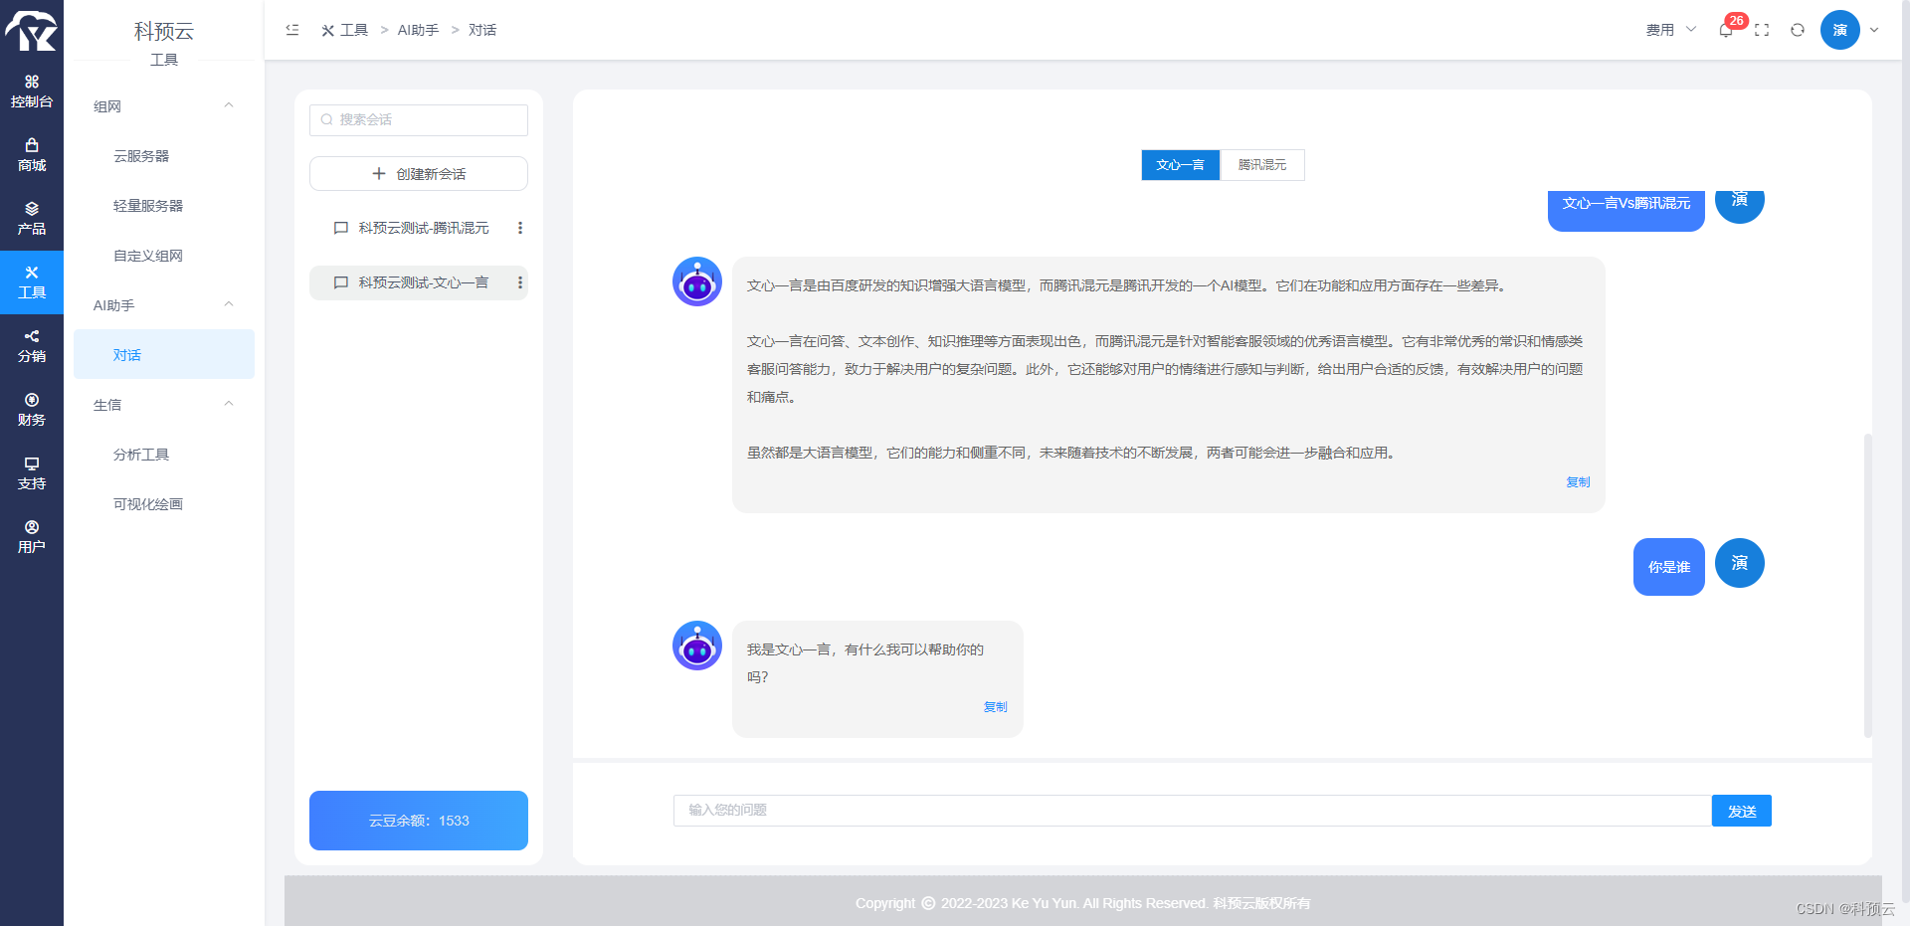
Task: Focus the 输入您的问题 input box
Action: click(1193, 811)
